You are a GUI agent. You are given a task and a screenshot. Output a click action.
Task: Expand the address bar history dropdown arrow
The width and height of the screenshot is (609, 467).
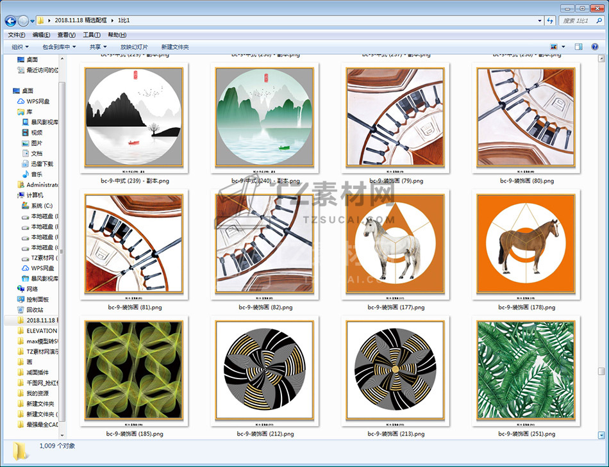click(x=540, y=20)
